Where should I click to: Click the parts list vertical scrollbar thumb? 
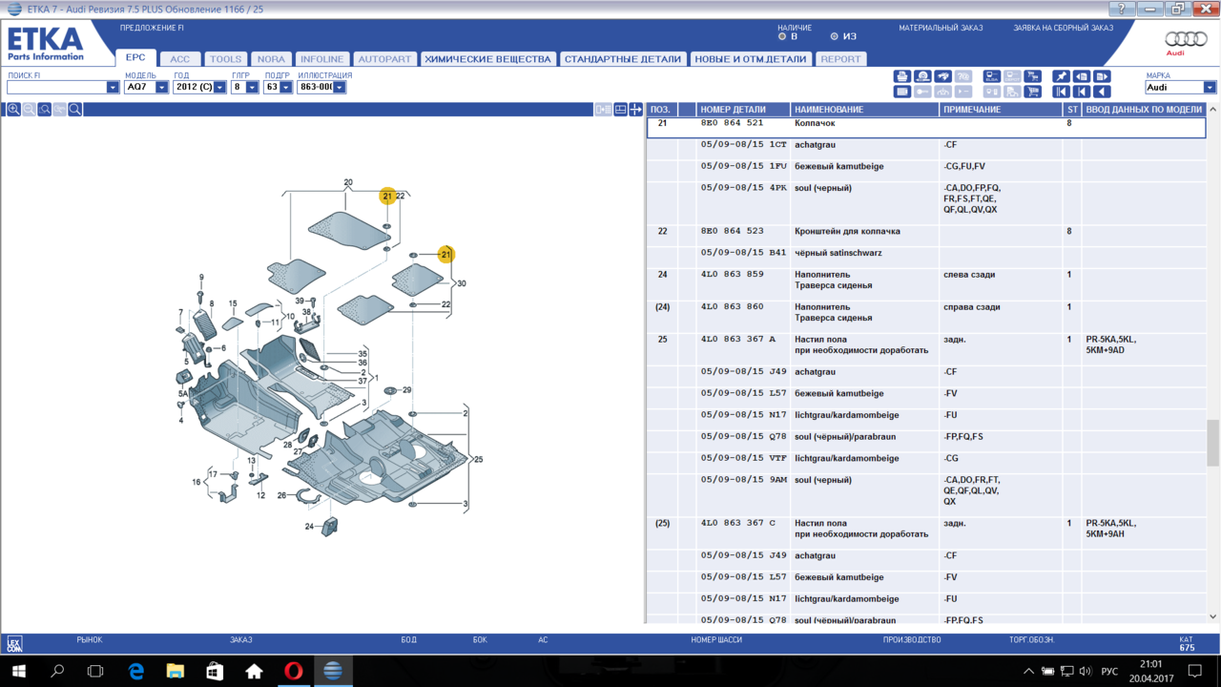click(x=1212, y=442)
